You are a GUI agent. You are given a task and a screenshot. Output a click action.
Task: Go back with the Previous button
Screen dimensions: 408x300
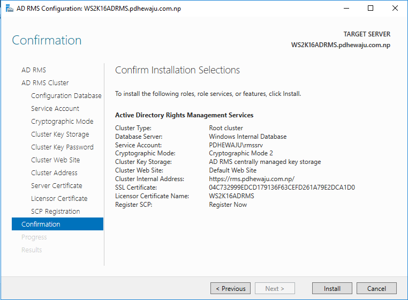click(x=231, y=288)
